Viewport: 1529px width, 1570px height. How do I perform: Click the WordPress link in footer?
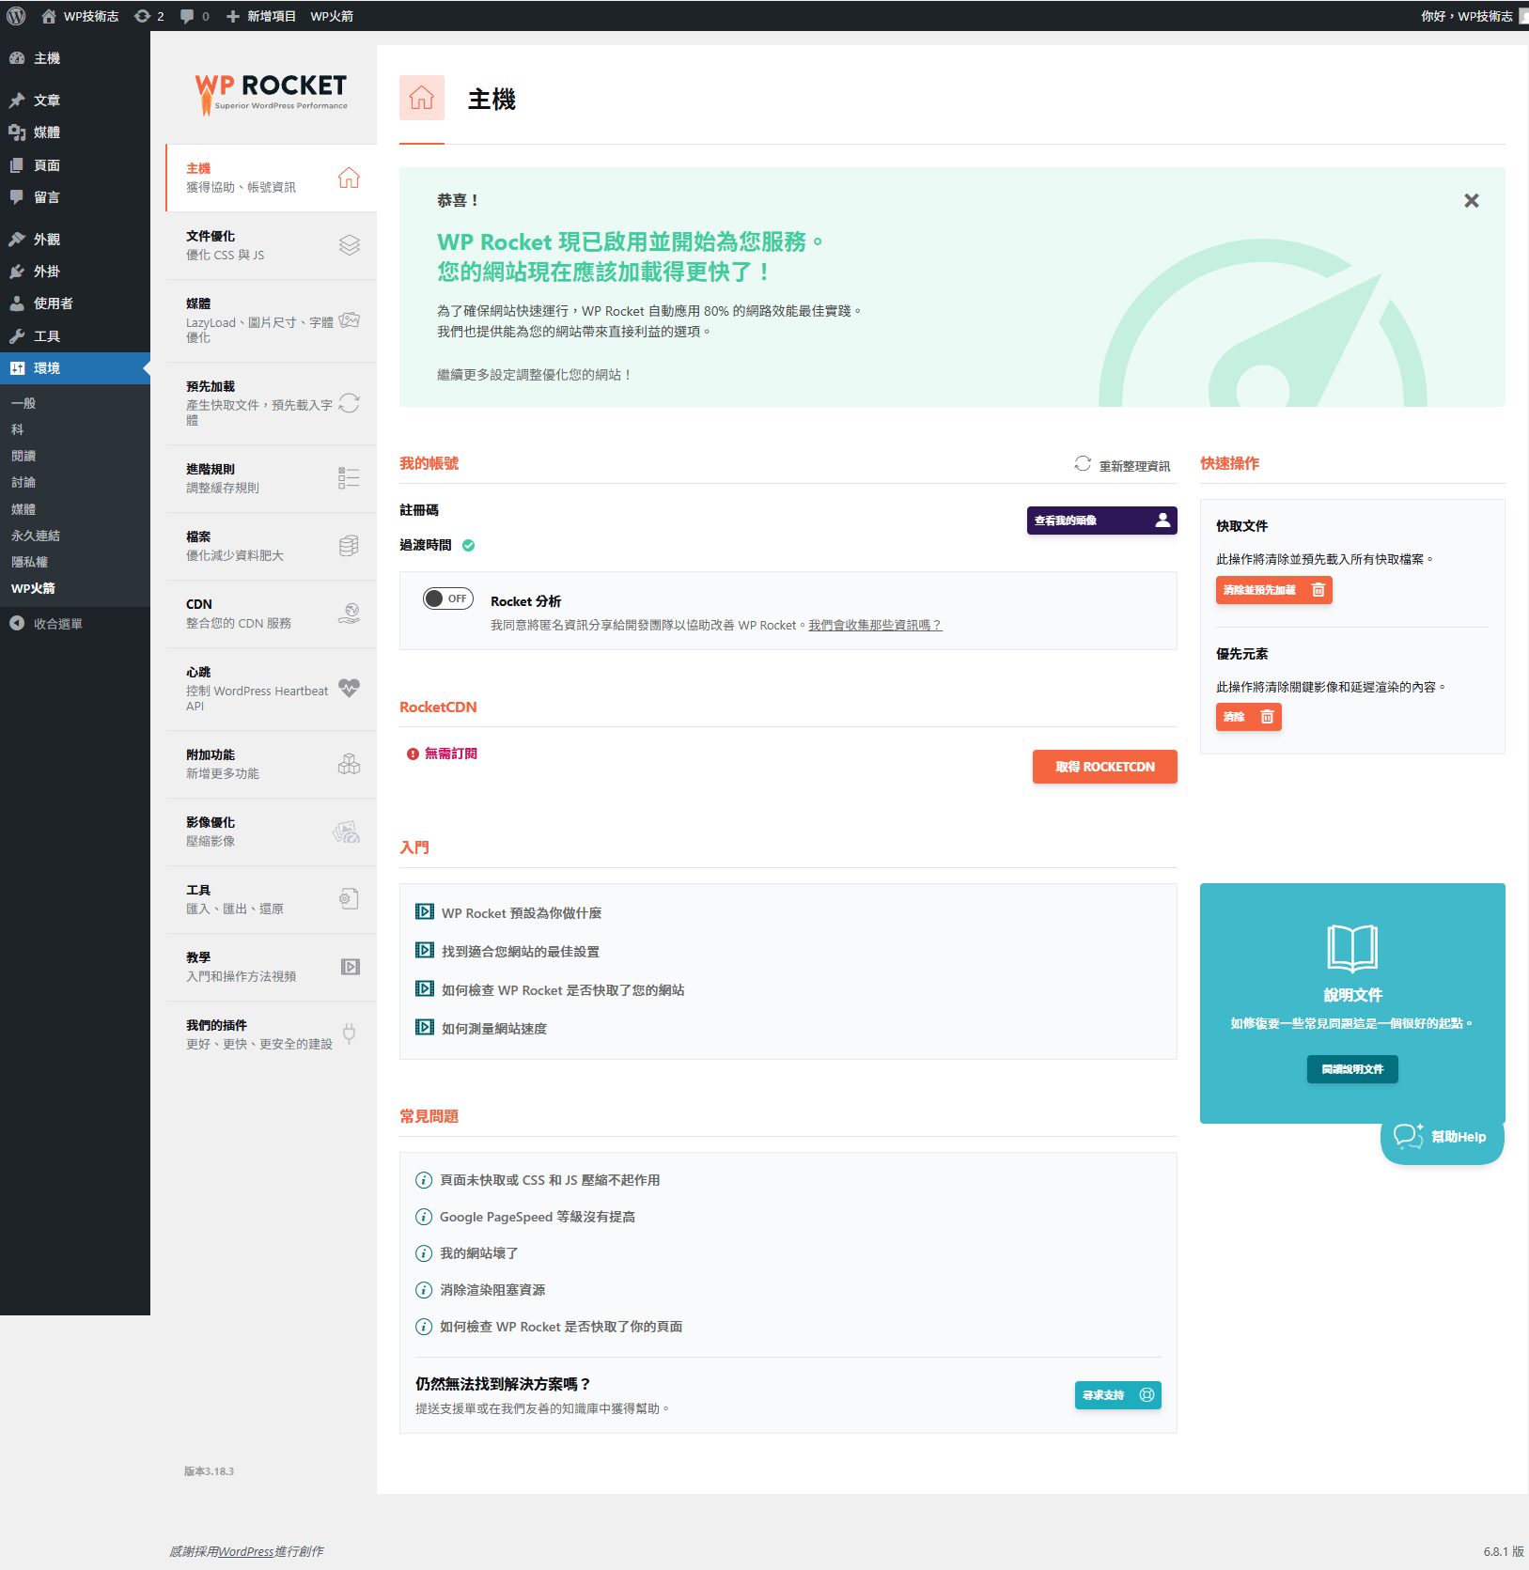[246, 1551]
